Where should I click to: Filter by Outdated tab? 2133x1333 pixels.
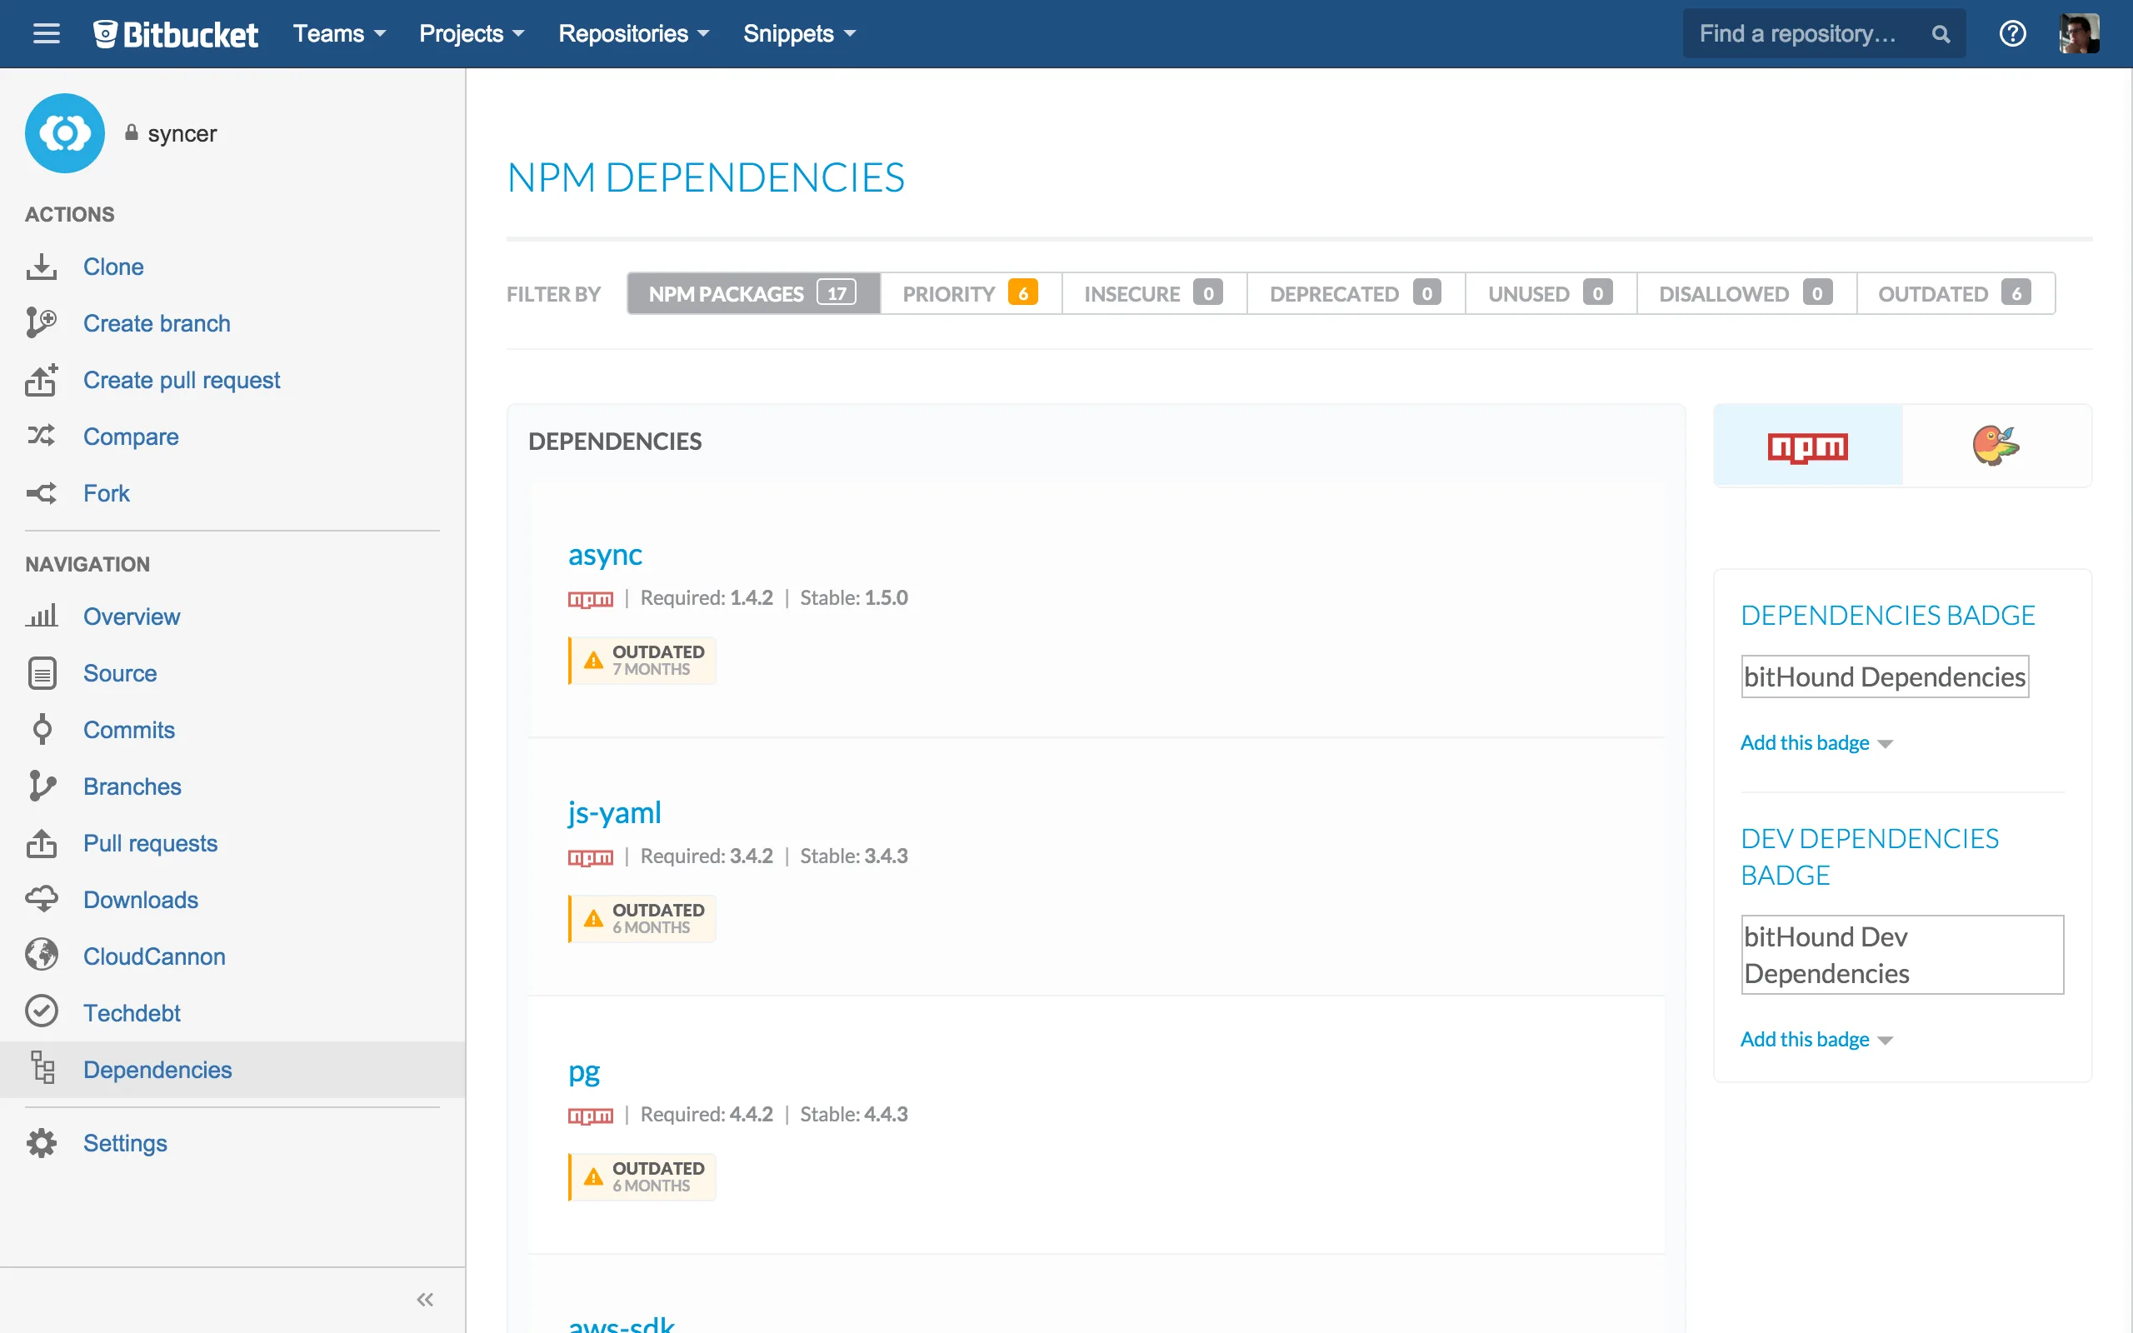[x=1956, y=293]
